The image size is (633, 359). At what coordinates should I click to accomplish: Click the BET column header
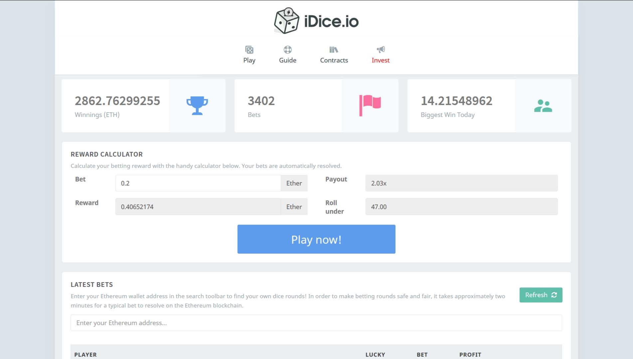tap(422, 355)
